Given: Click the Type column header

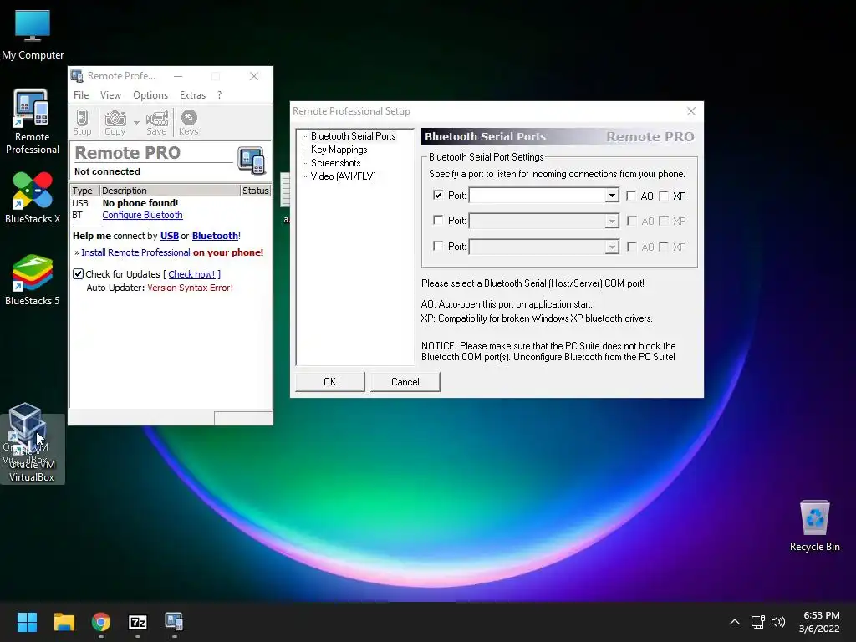Looking at the screenshot, I should click(84, 191).
